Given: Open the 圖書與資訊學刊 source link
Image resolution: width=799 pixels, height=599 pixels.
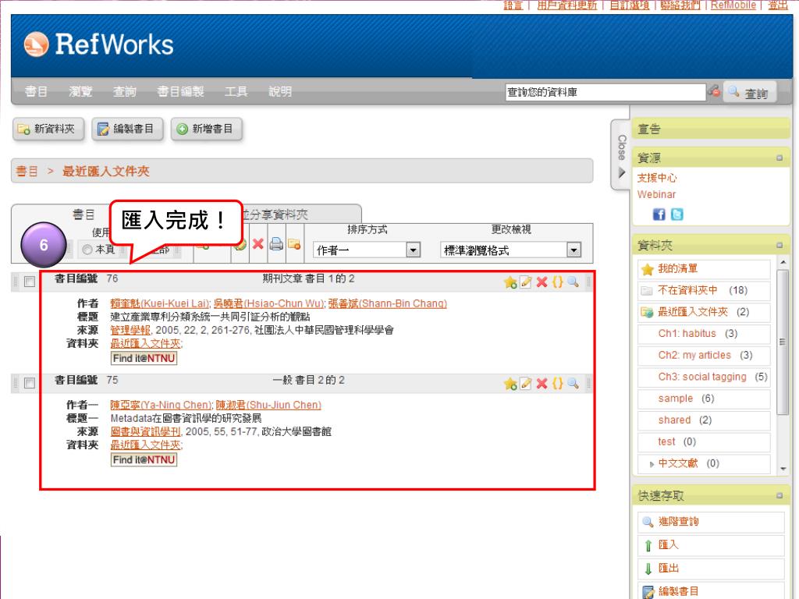Looking at the screenshot, I should pyautogui.click(x=145, y=431).
